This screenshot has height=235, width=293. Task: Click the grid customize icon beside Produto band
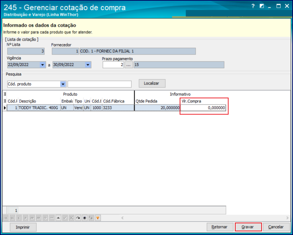point(5,94)
